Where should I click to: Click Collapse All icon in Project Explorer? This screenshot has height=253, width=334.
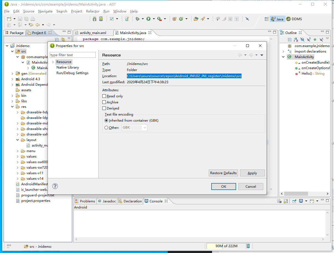[57, 40]
